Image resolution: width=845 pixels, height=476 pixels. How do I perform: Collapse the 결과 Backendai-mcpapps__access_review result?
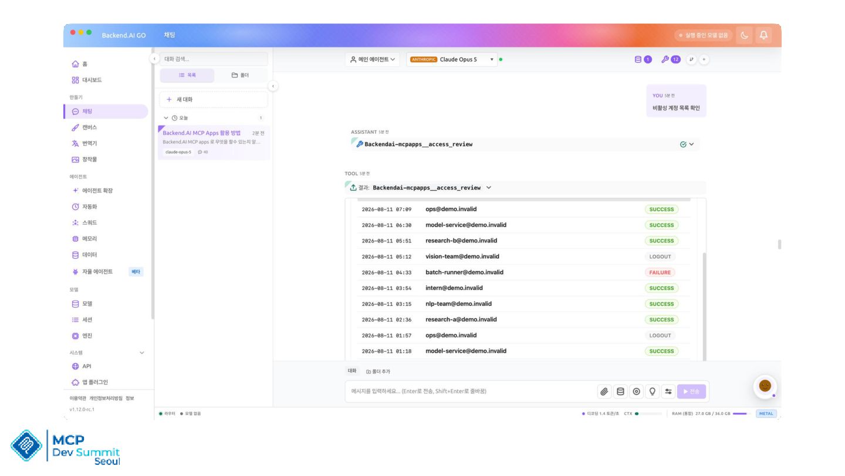click(x=489, y=188)
